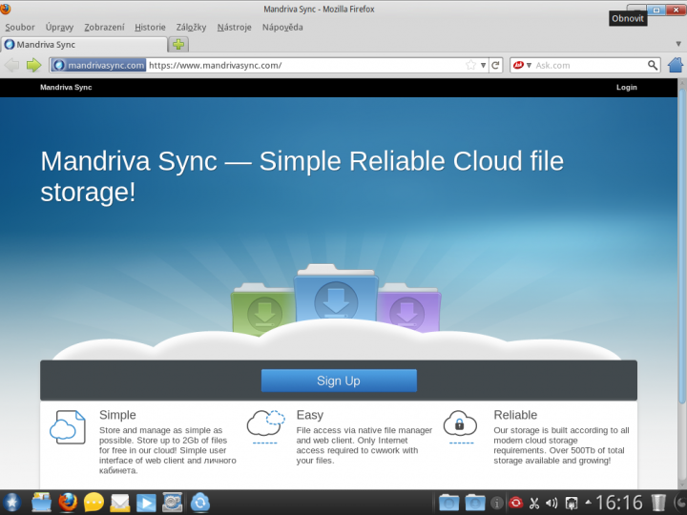Image resolution: width=687 pixels, height=515 pixels.
Task: Click the Firefox logo in the title bar
Action: click(6, 8)
